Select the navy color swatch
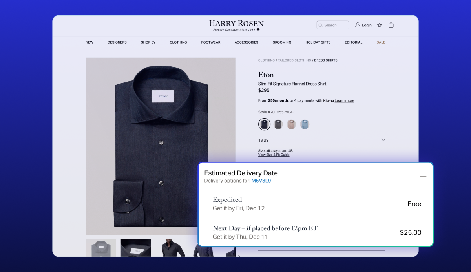 pyautogui.click(x=264, y=124)
